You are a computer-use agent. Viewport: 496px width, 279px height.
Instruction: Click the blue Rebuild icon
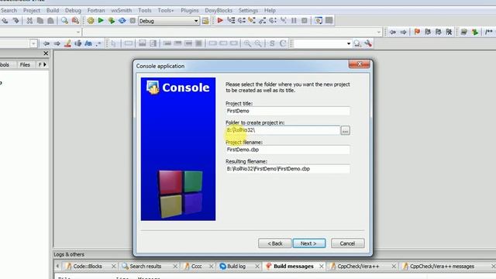coord(122,21)
